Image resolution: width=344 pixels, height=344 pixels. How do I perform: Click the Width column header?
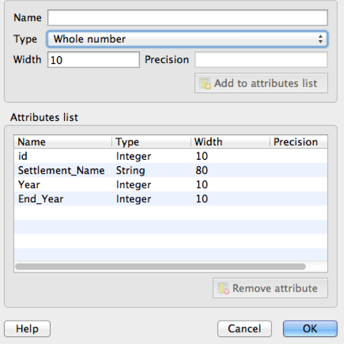[x=230, y=142]
